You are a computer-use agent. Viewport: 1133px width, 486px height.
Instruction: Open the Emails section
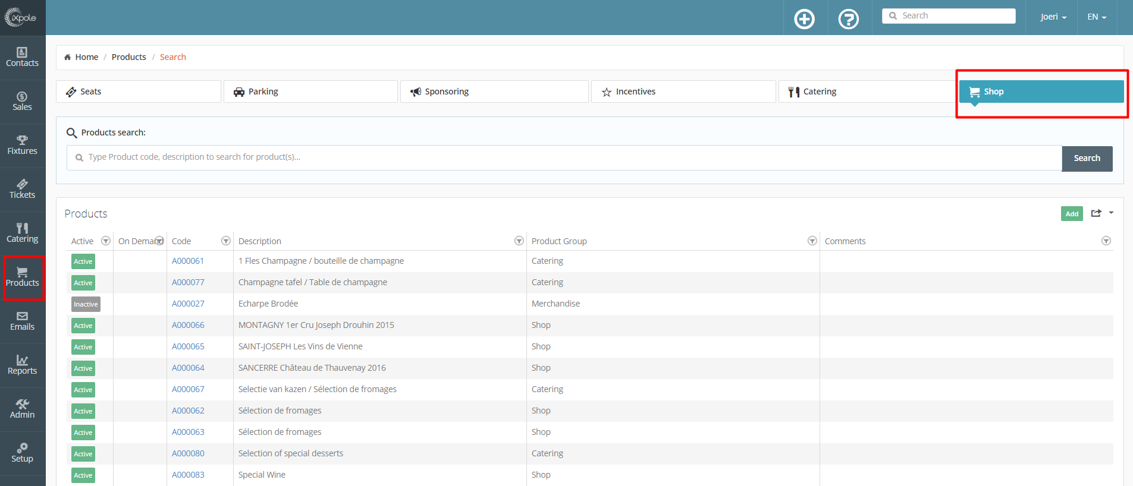pyautogui.click(x=23, y=321)
